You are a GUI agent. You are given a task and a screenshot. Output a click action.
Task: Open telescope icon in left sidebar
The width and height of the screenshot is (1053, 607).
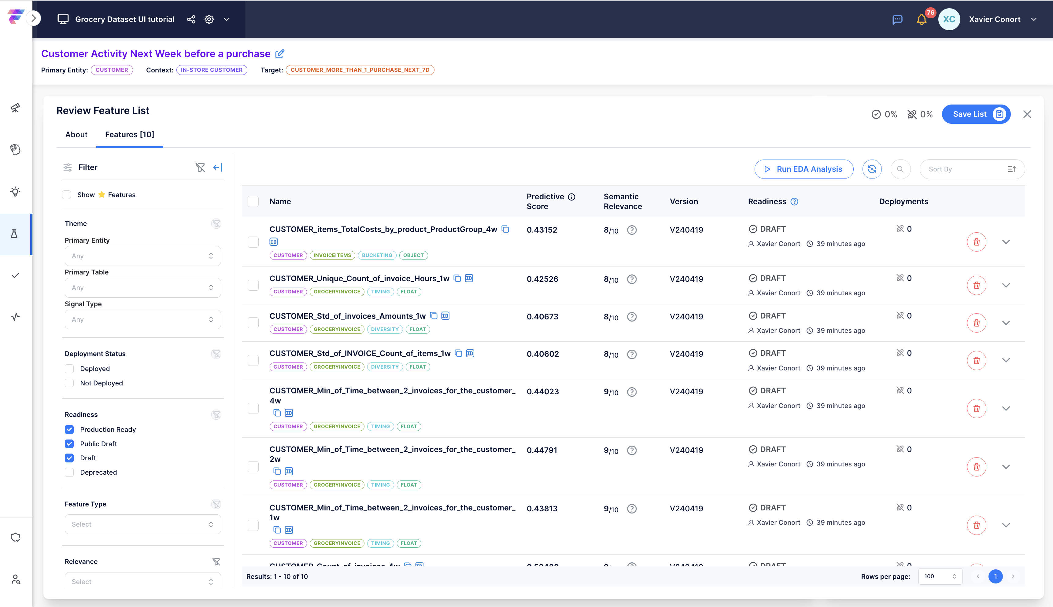pyautogui.click(x=15, y=108)
